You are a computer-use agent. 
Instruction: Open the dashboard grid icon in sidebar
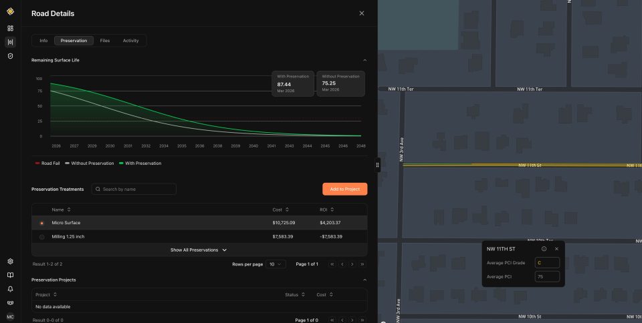pos(10,28)
